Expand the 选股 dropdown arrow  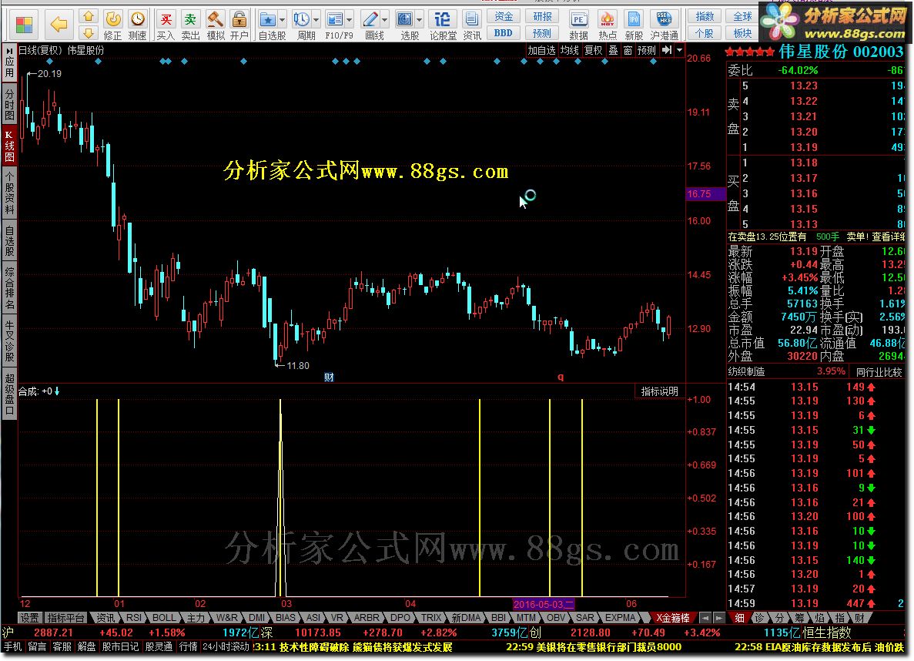tap(419, 20)
